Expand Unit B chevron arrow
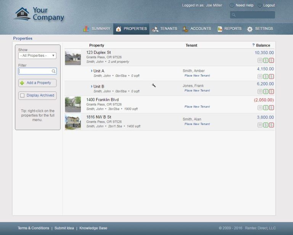 [92, 86]
